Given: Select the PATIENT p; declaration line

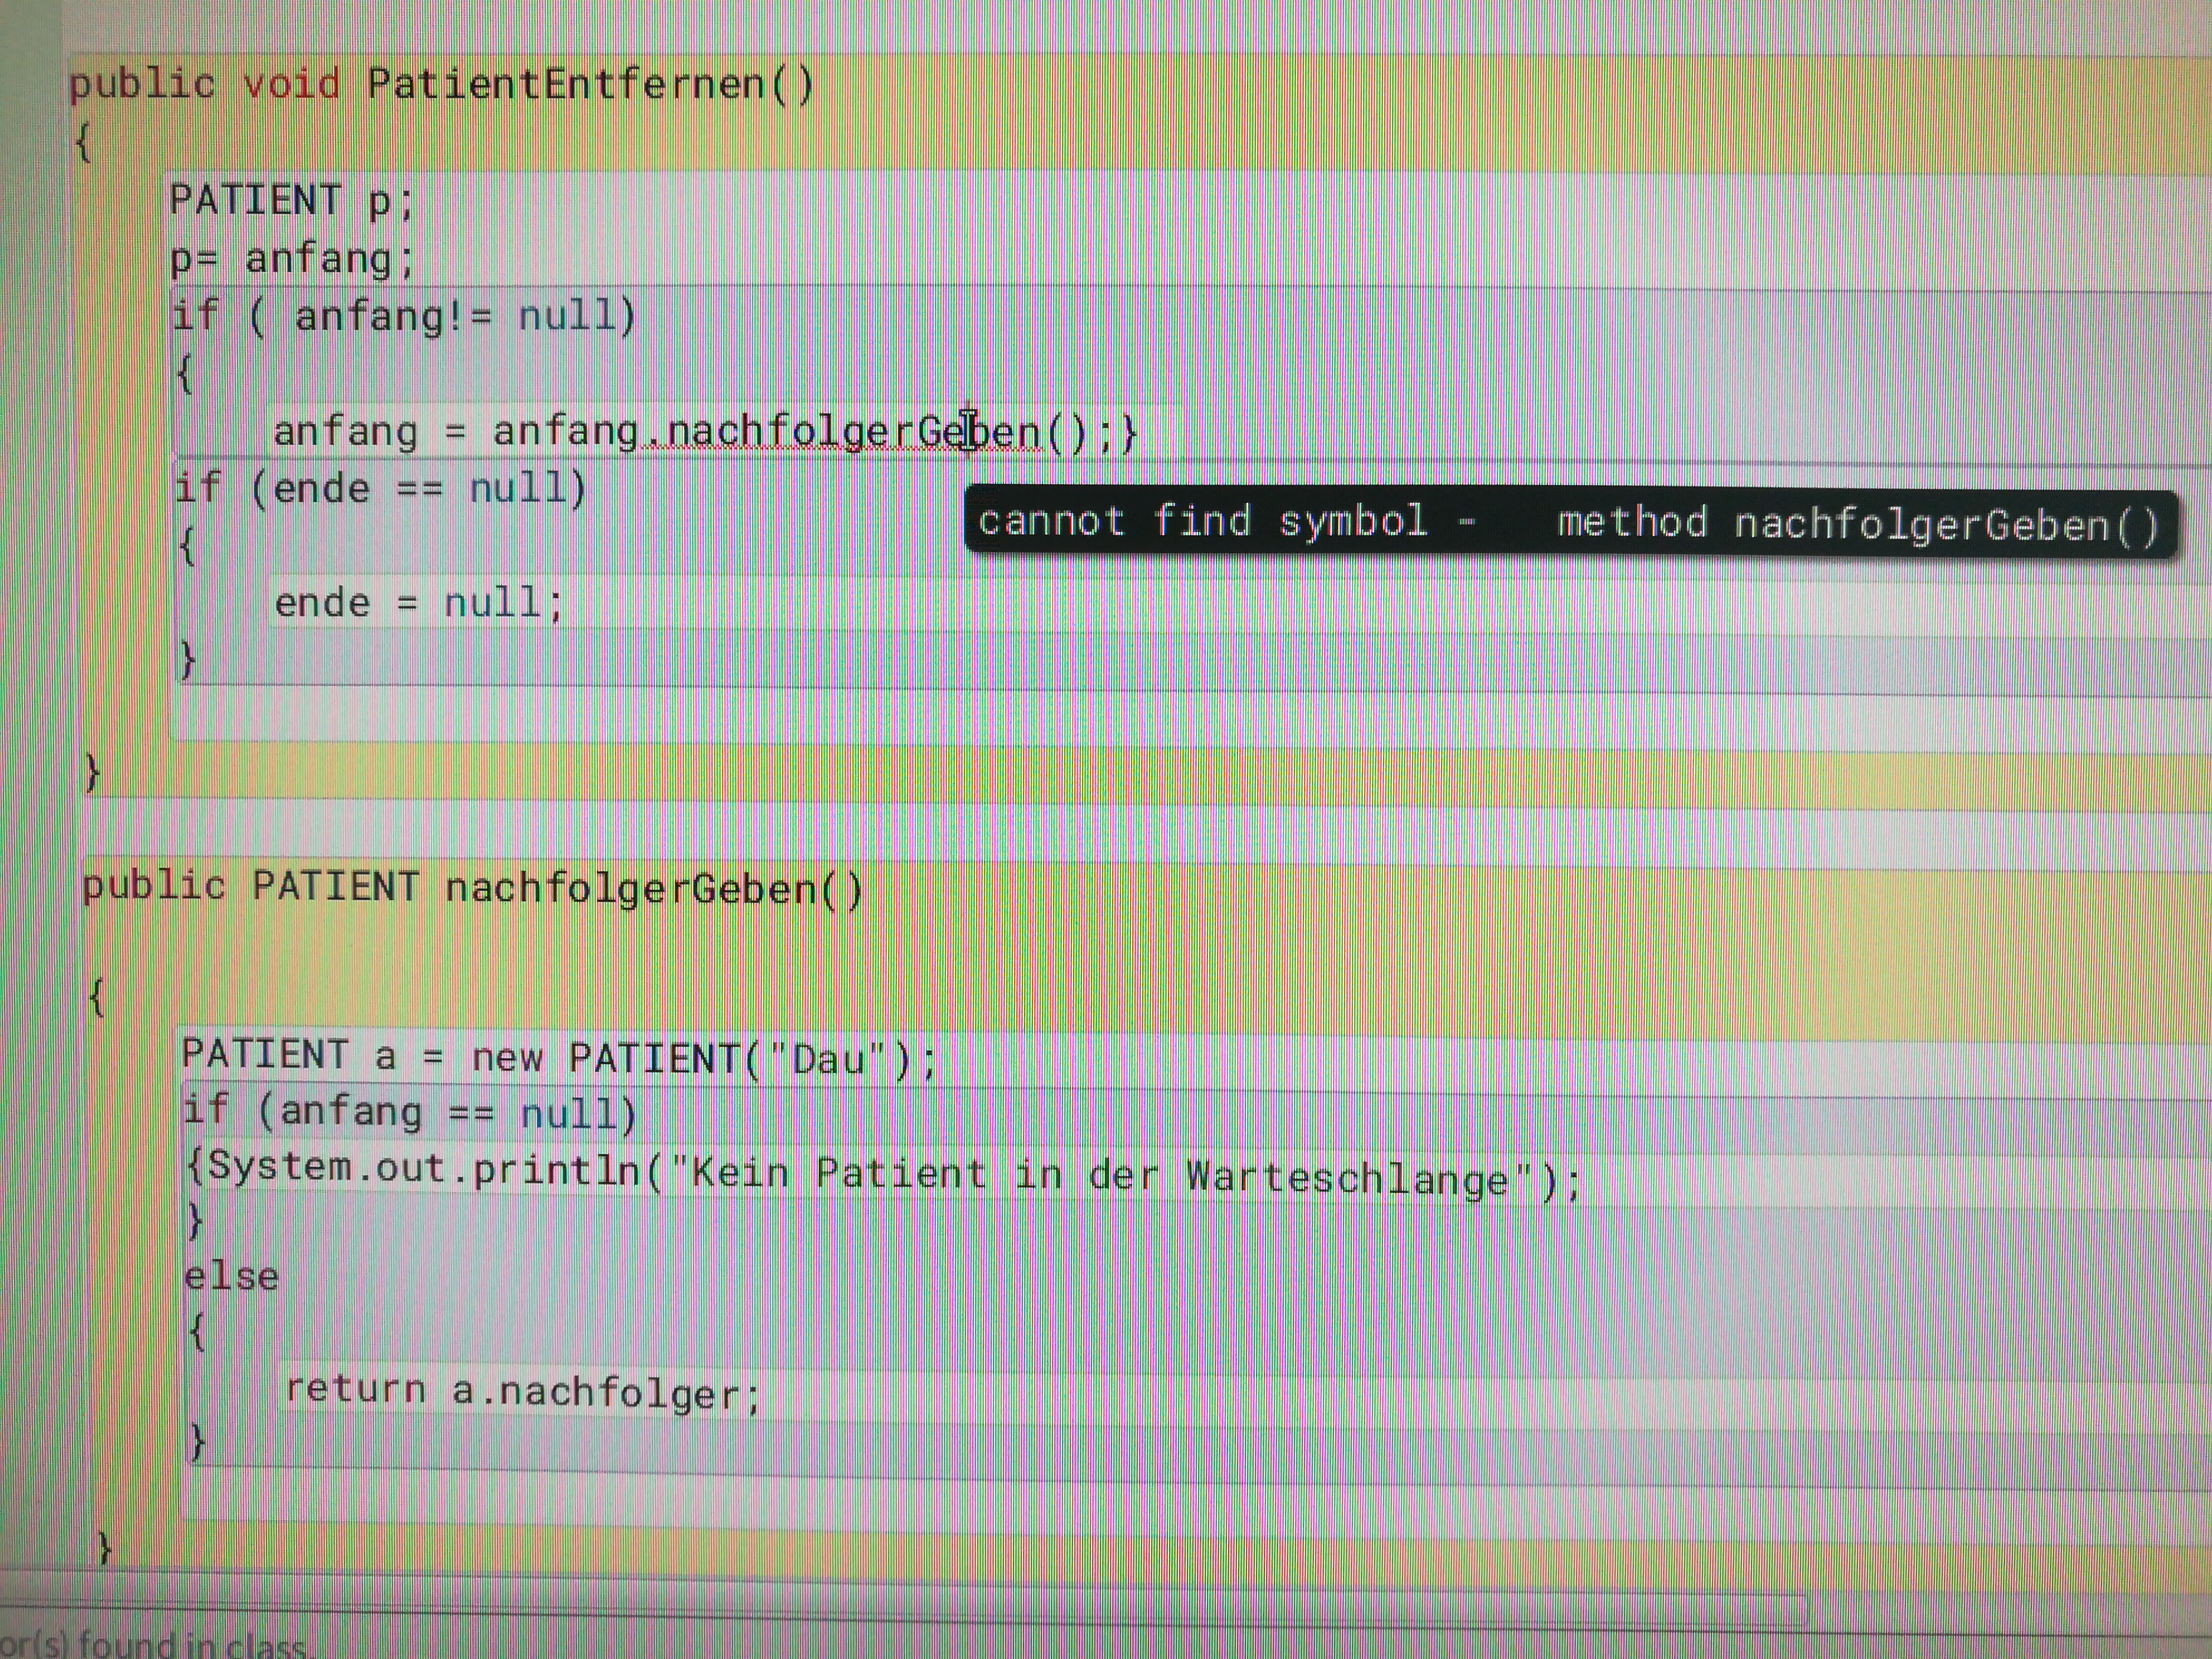Looking at the screenshot, I should tap(290, 200).
